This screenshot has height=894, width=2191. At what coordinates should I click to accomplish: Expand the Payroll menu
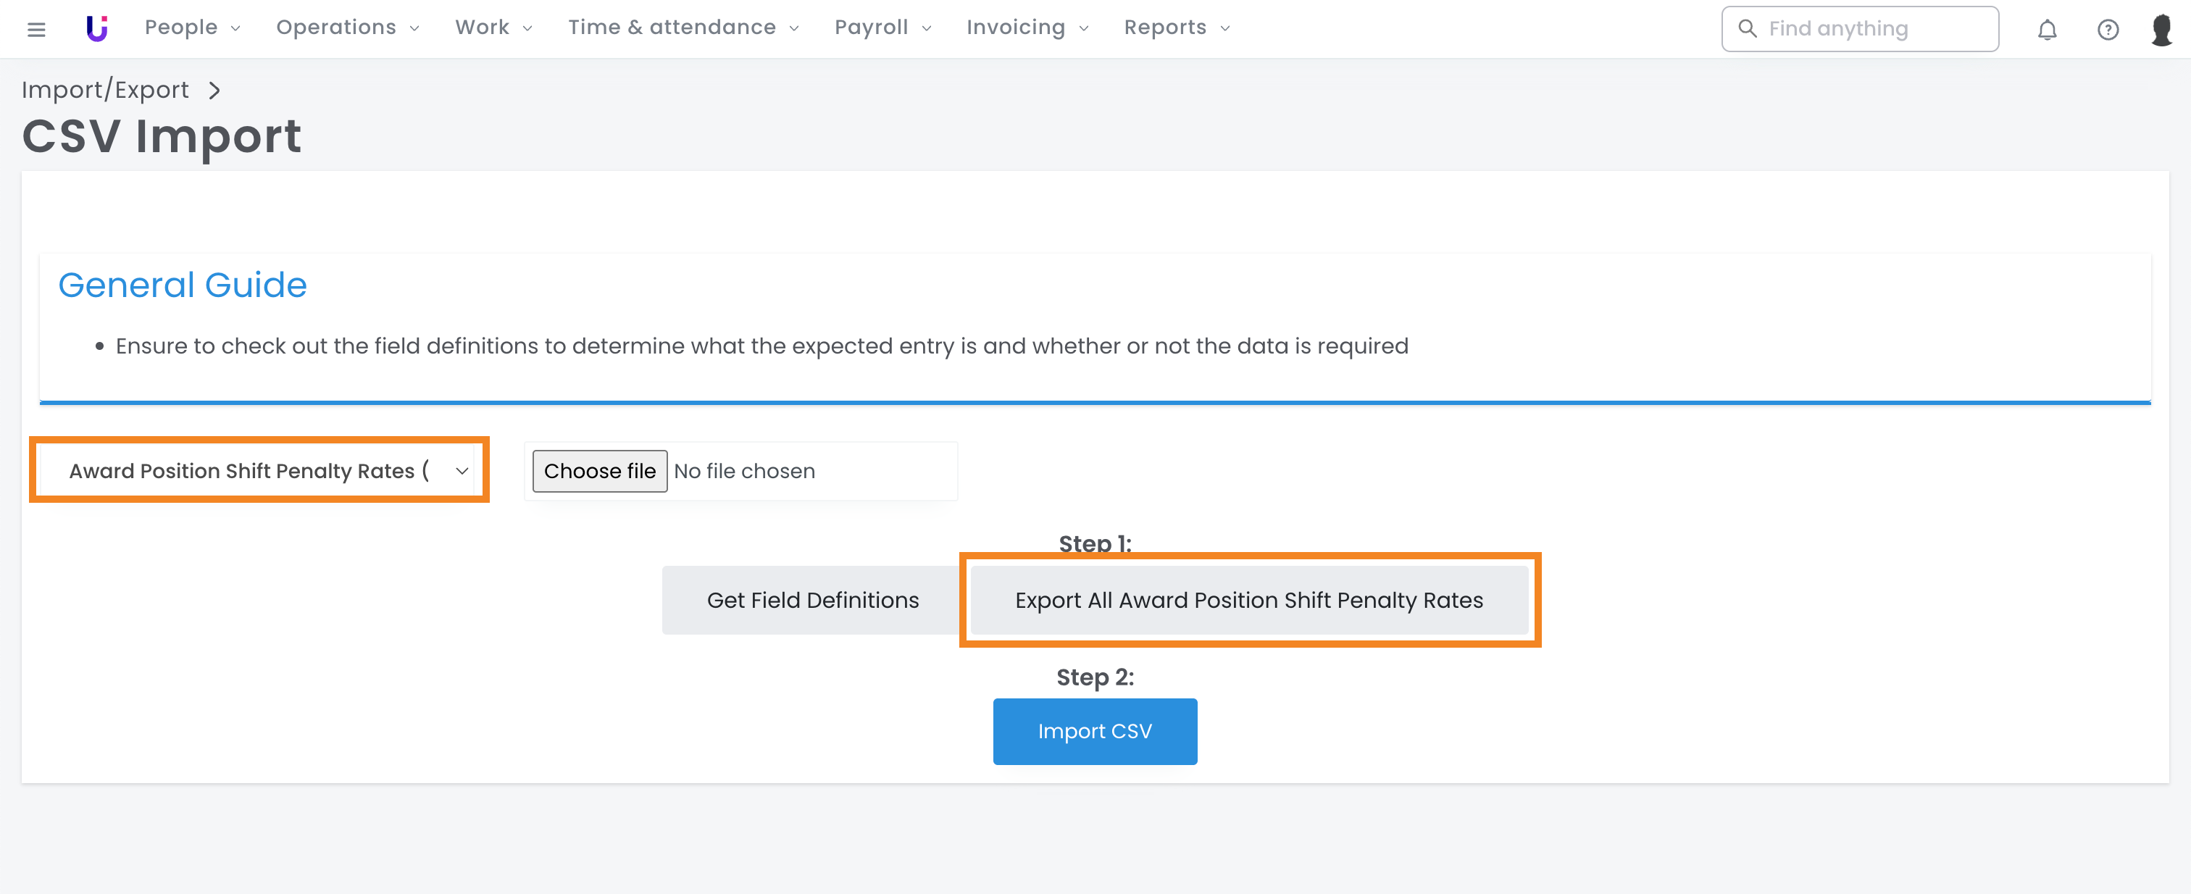(x=882, y=28)
